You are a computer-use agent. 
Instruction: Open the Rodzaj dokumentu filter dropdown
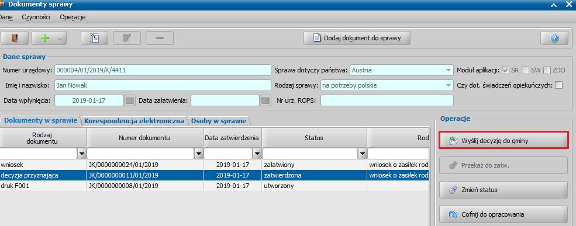(x=81, y=154)
